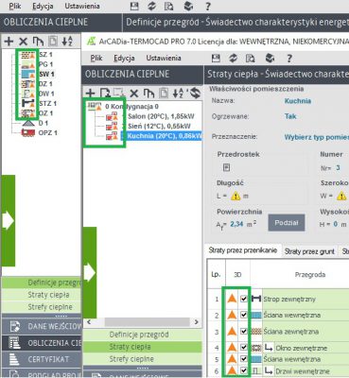Switch to Straty przez grunt tab

coord(309,251)
